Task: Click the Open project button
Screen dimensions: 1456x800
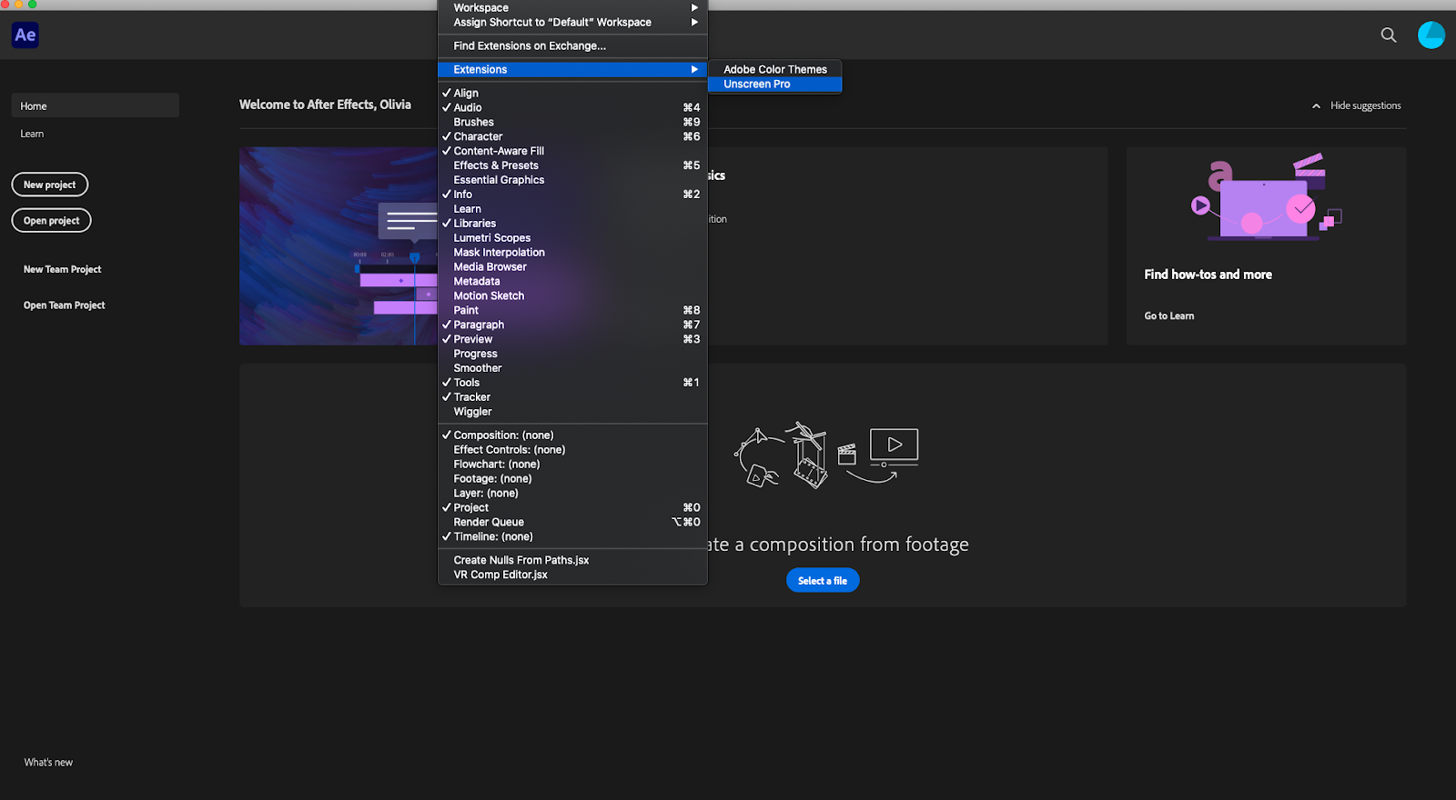Action: coord(52,221)
